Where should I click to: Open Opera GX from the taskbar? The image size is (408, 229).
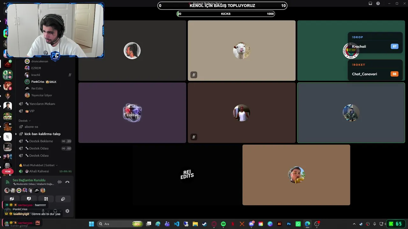214,224
